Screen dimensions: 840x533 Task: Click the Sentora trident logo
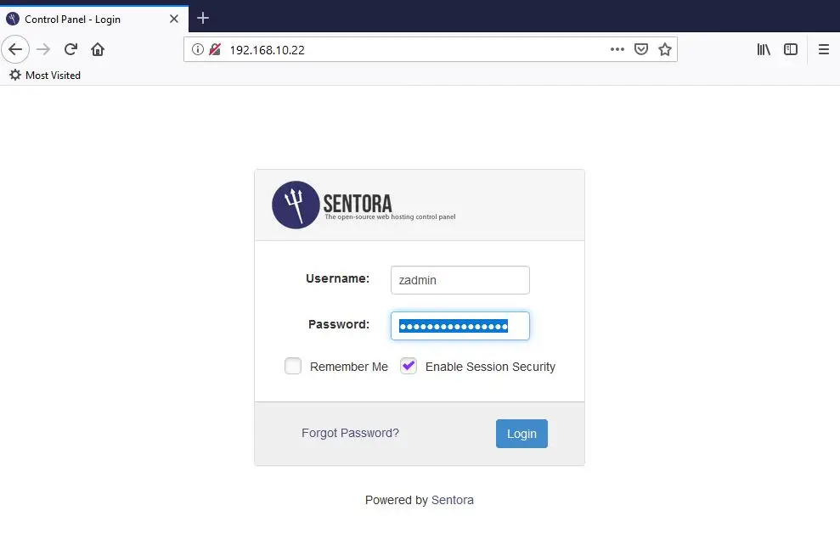296,205
